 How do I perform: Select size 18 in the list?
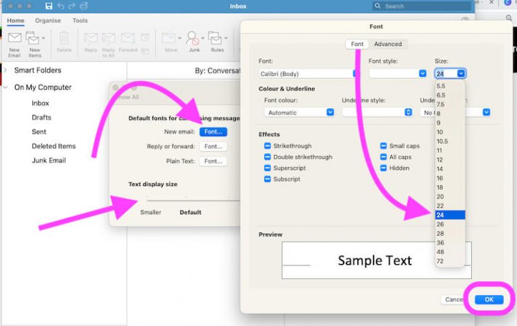[x=450, y=187]
